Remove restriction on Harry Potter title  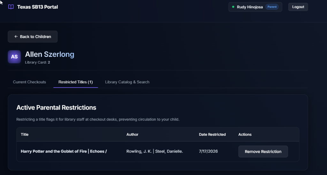pyautogui.click(x=263, y=152)
